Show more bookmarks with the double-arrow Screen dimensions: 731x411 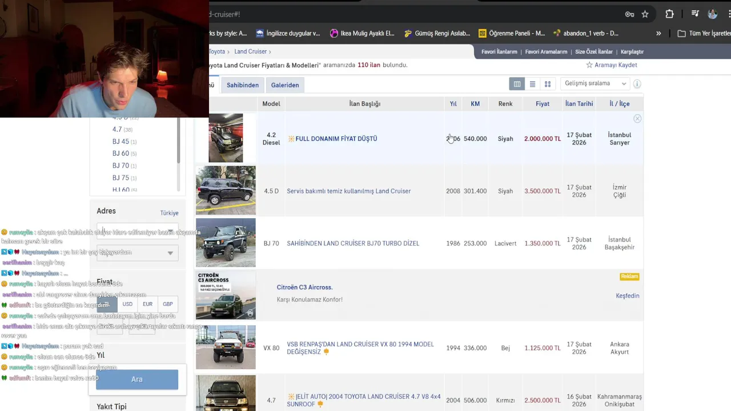(658, 33)
